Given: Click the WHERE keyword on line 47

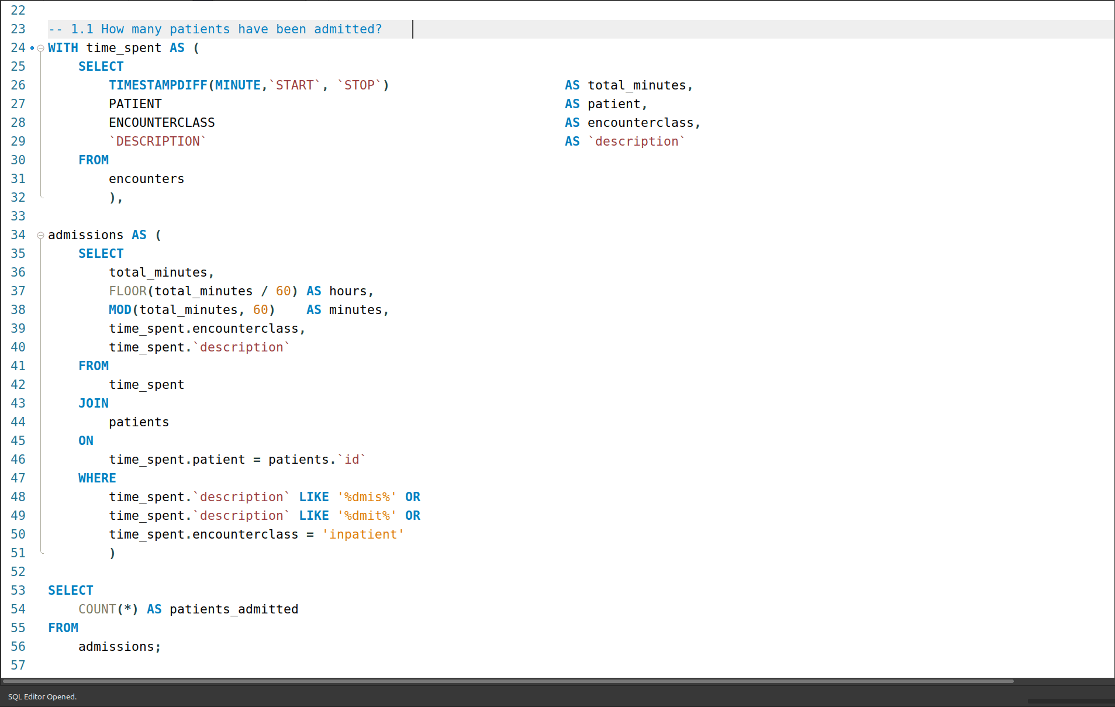Looking at the screenshot, I should coord(97,478).
